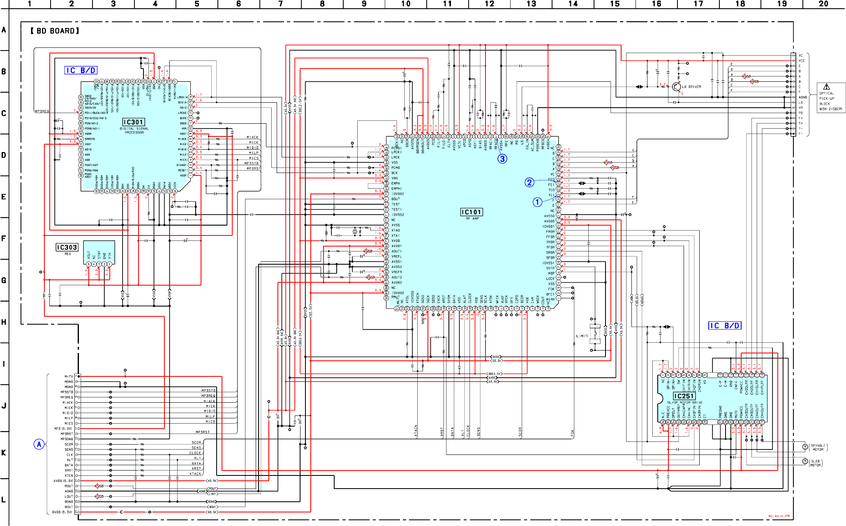Click the circled number 1 waveform marker
This screenshot has width=846, height=526.
(x=537, y=202)
